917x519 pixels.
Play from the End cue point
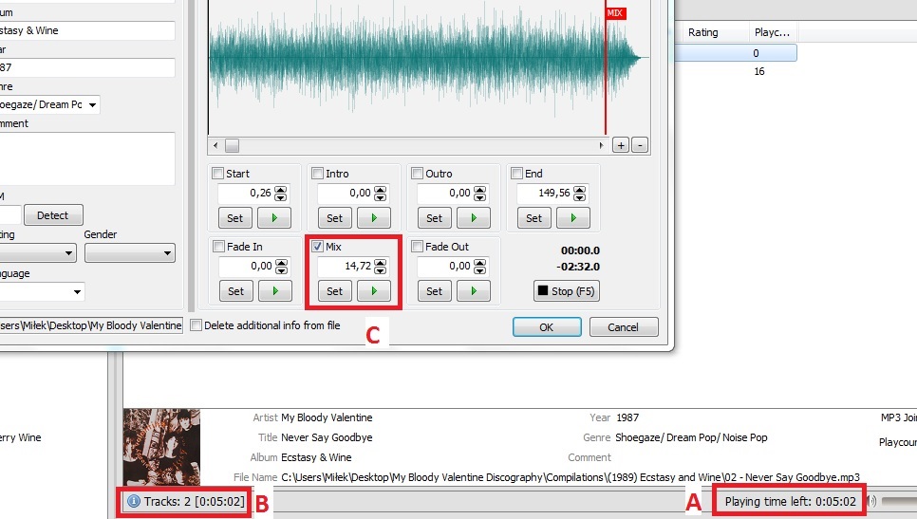coord(572,218)
